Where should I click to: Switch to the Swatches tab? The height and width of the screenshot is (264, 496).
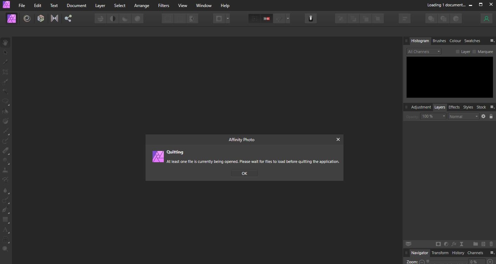472,41
